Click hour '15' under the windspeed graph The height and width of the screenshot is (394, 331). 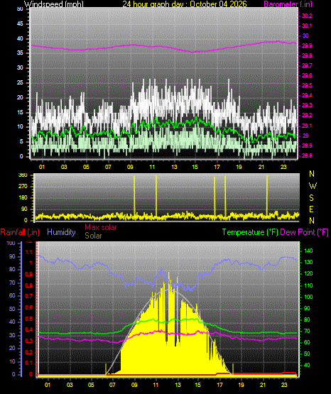[x=195, y=167]
